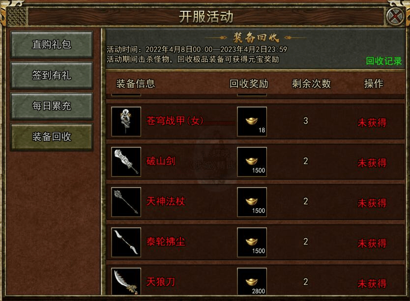
Task: Click the 泰轮拂尘 item name
Action: 166,242
